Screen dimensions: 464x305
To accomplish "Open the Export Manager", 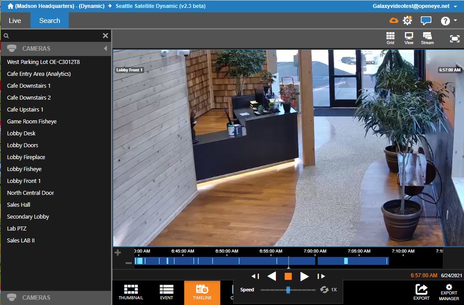I will click(449, 292).
